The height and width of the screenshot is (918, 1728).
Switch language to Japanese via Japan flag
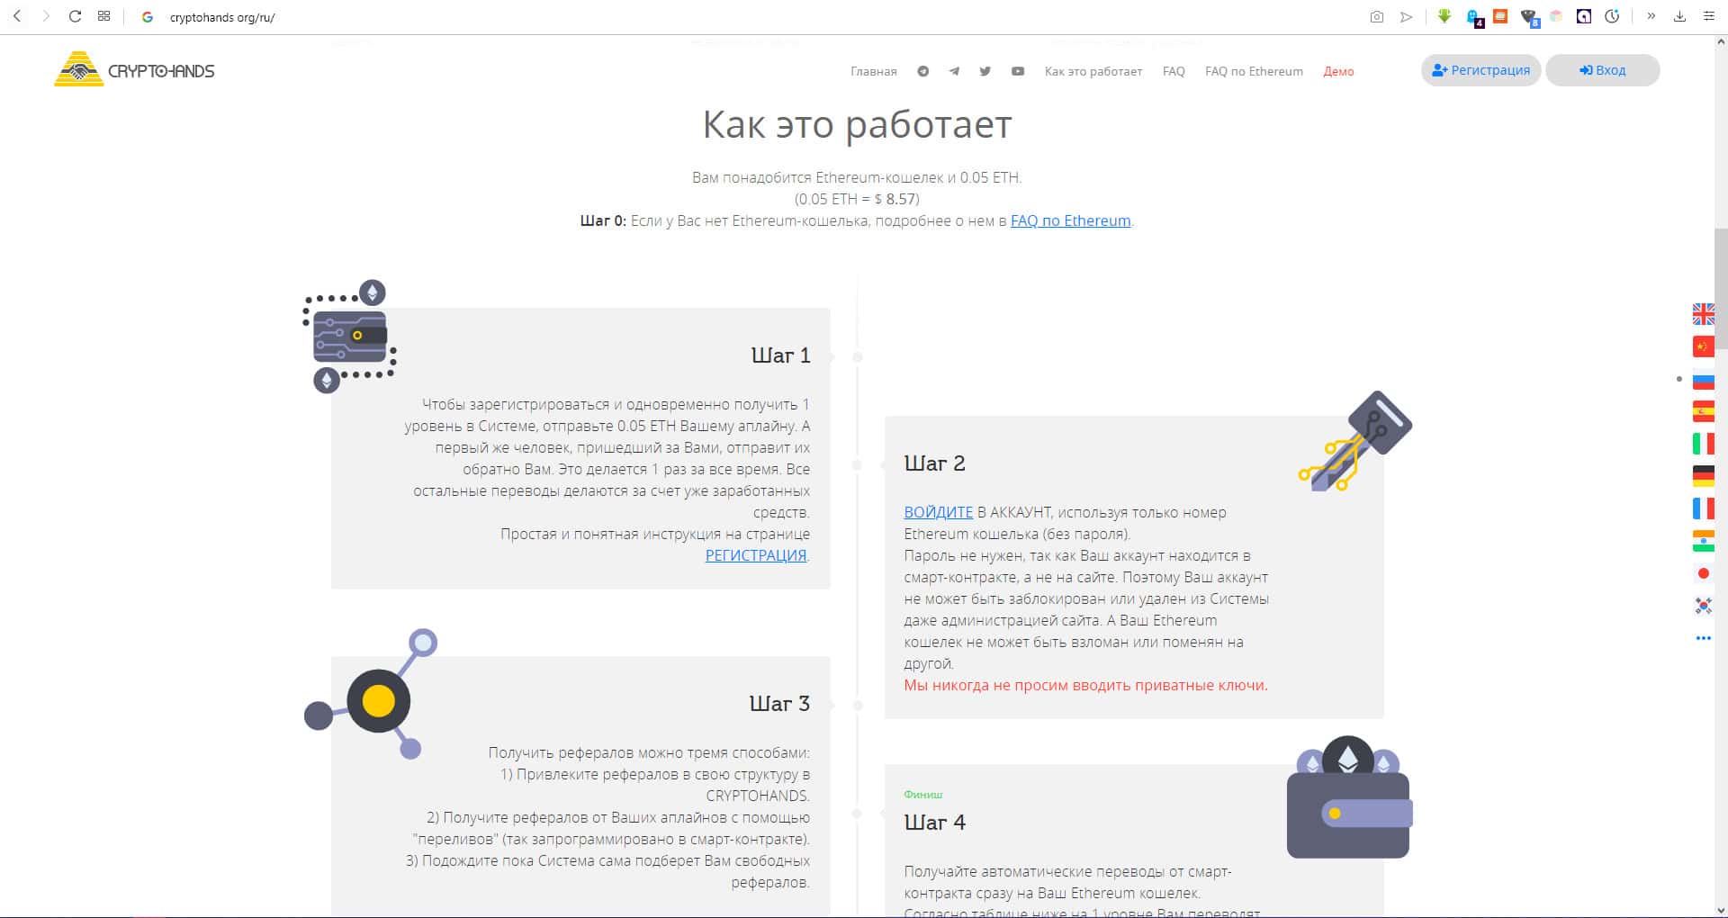point(1704,573)
